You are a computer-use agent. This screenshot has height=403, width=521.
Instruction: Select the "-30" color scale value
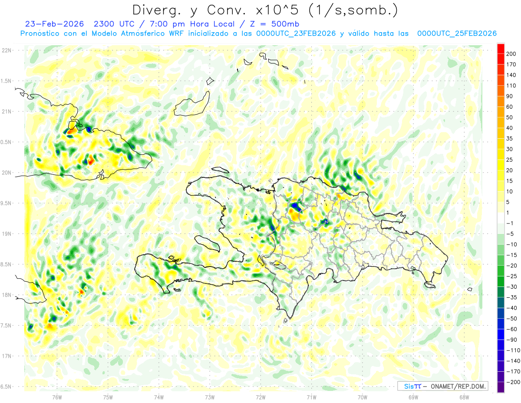(x=511, y=286)
